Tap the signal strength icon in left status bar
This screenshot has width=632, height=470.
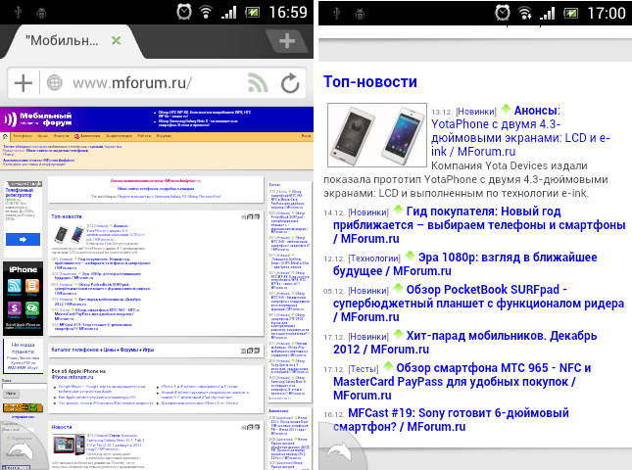tap(228, 13)
